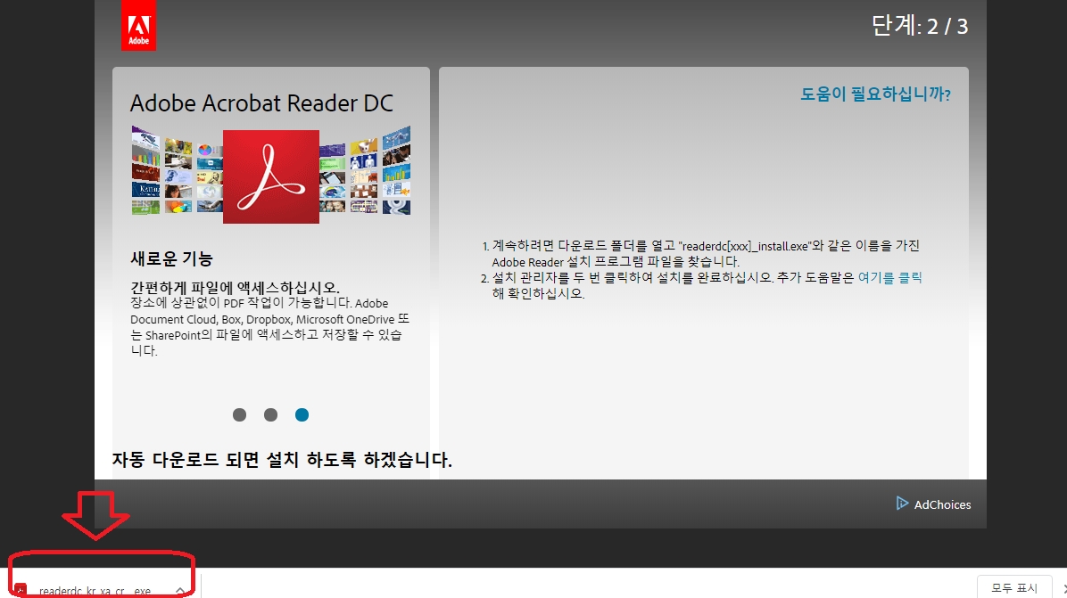Select the second carousel dot
The image size is (1067, 598).
(271, 414)
